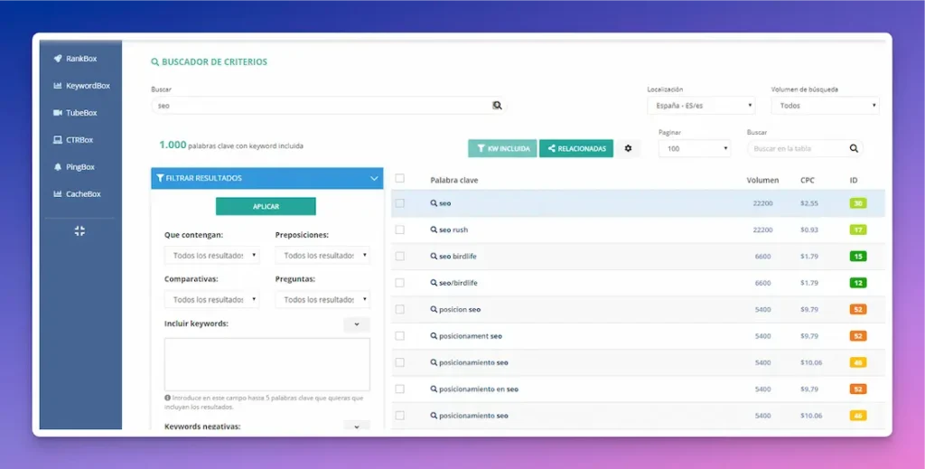
Task: Tick the select-all checkbox in table header
Action: coord(399,178)
